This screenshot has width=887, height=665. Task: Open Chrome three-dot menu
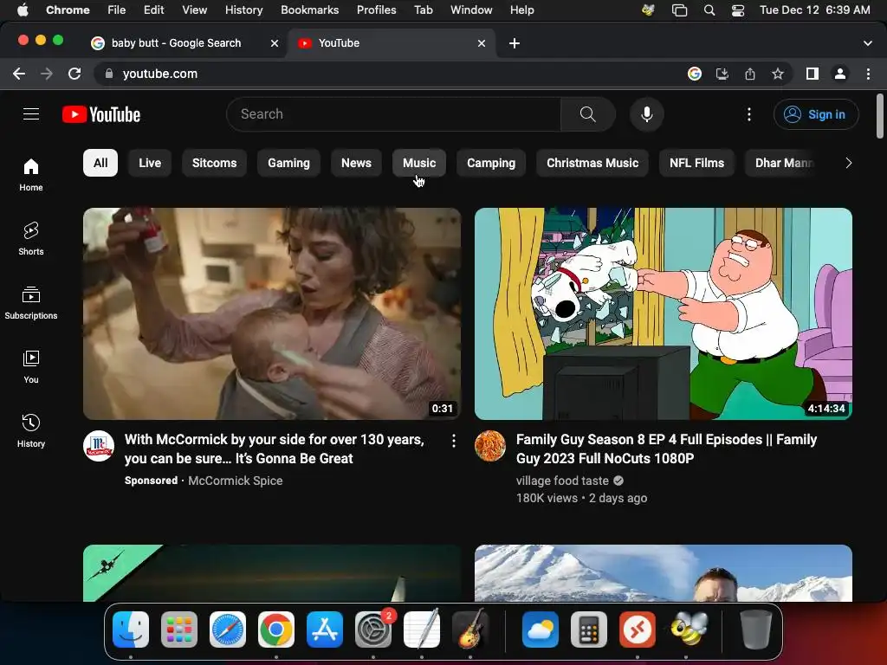point(868,74)
